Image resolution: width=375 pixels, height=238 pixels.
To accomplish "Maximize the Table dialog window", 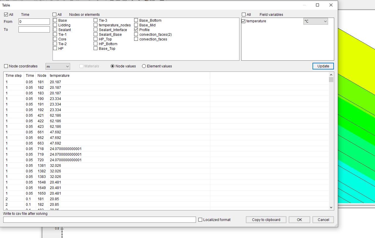I will click(x=317, y=5).
